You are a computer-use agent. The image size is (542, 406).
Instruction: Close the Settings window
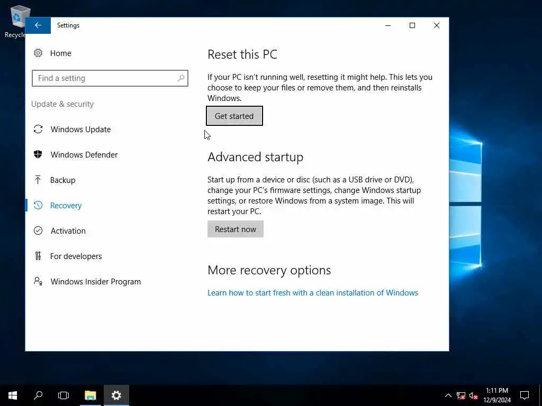(x=437, y=25)
